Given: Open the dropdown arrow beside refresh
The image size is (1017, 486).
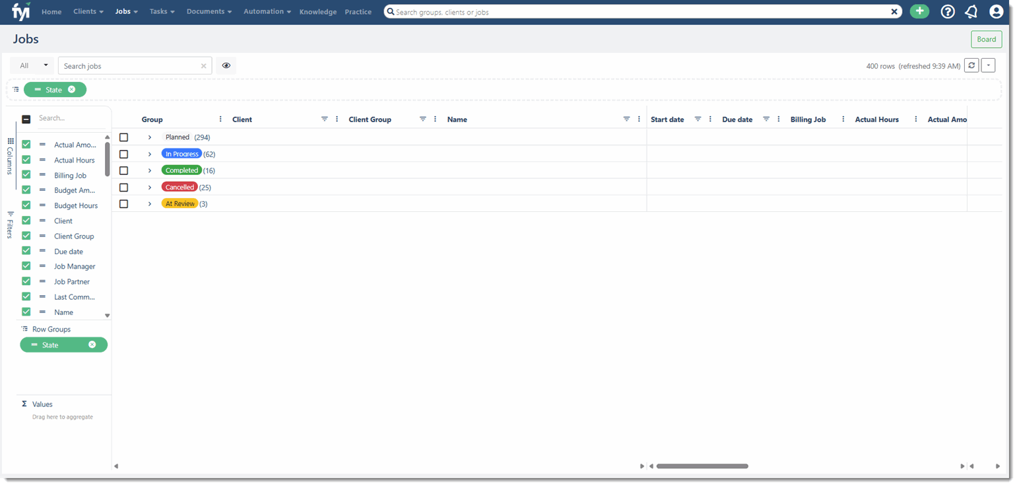Looking at the screenshot, I should [988, 65].
